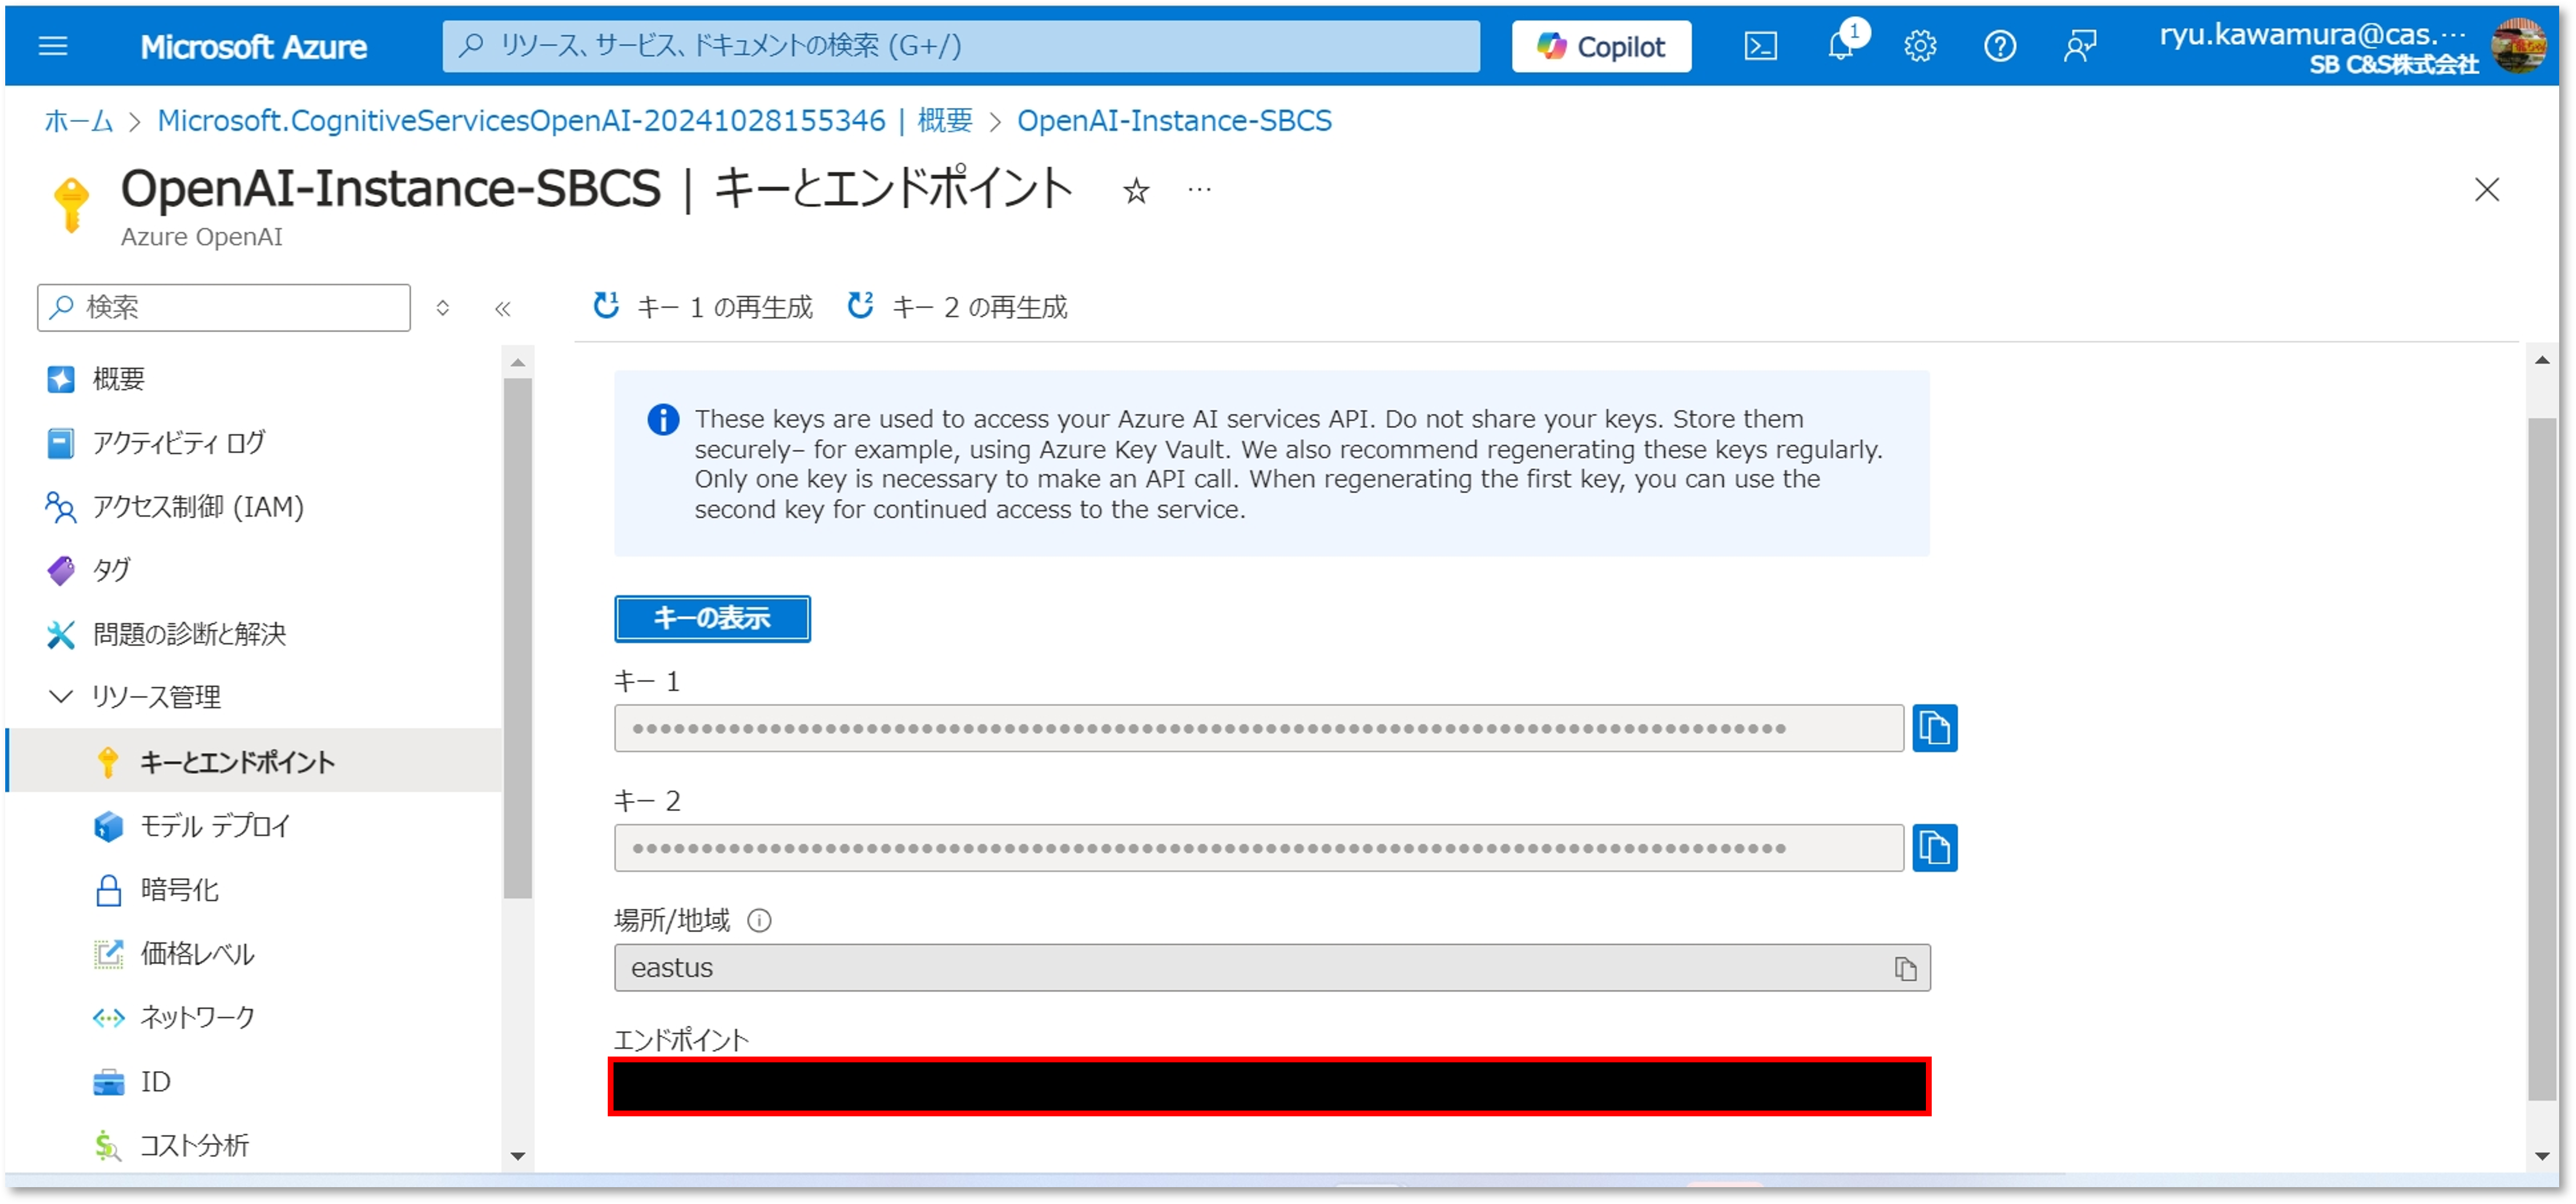Copy キー 2 to clipboard
The image size is (2576, 1204).
tap(1934, 848)
